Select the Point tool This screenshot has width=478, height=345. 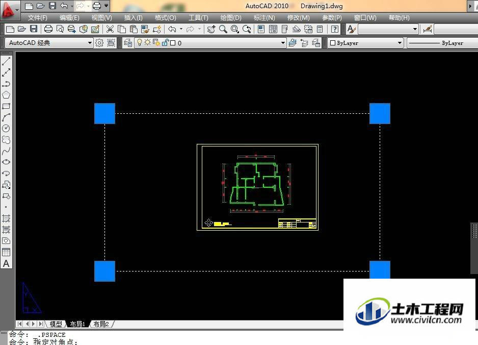click(x=6, y=207)
